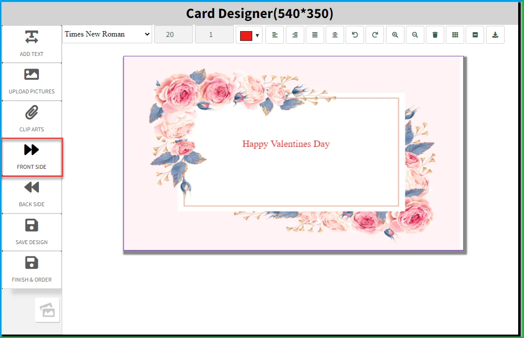Image resolution: width=524 pixels, height=338 pixels.
Task: Delete the selected element with trash icon
Action: [x=435, y=35]
